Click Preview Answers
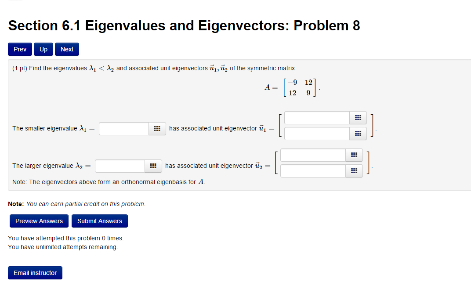Image resolution: width=471 pixels, height=286 pixels. (39, 221)
